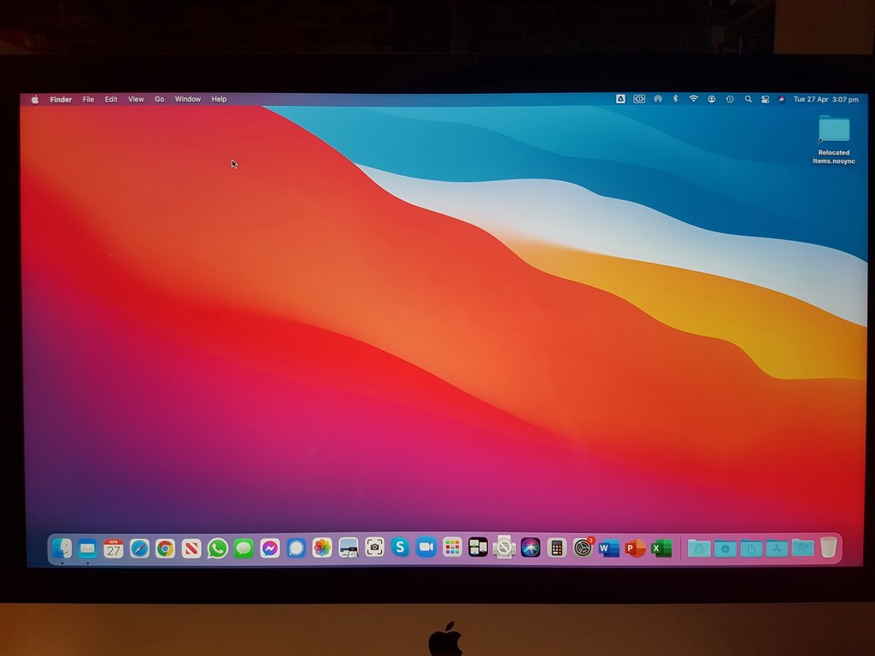Empty the Trash from the Dock
Screen dimensions: 875x656
(x=828, y=548)
